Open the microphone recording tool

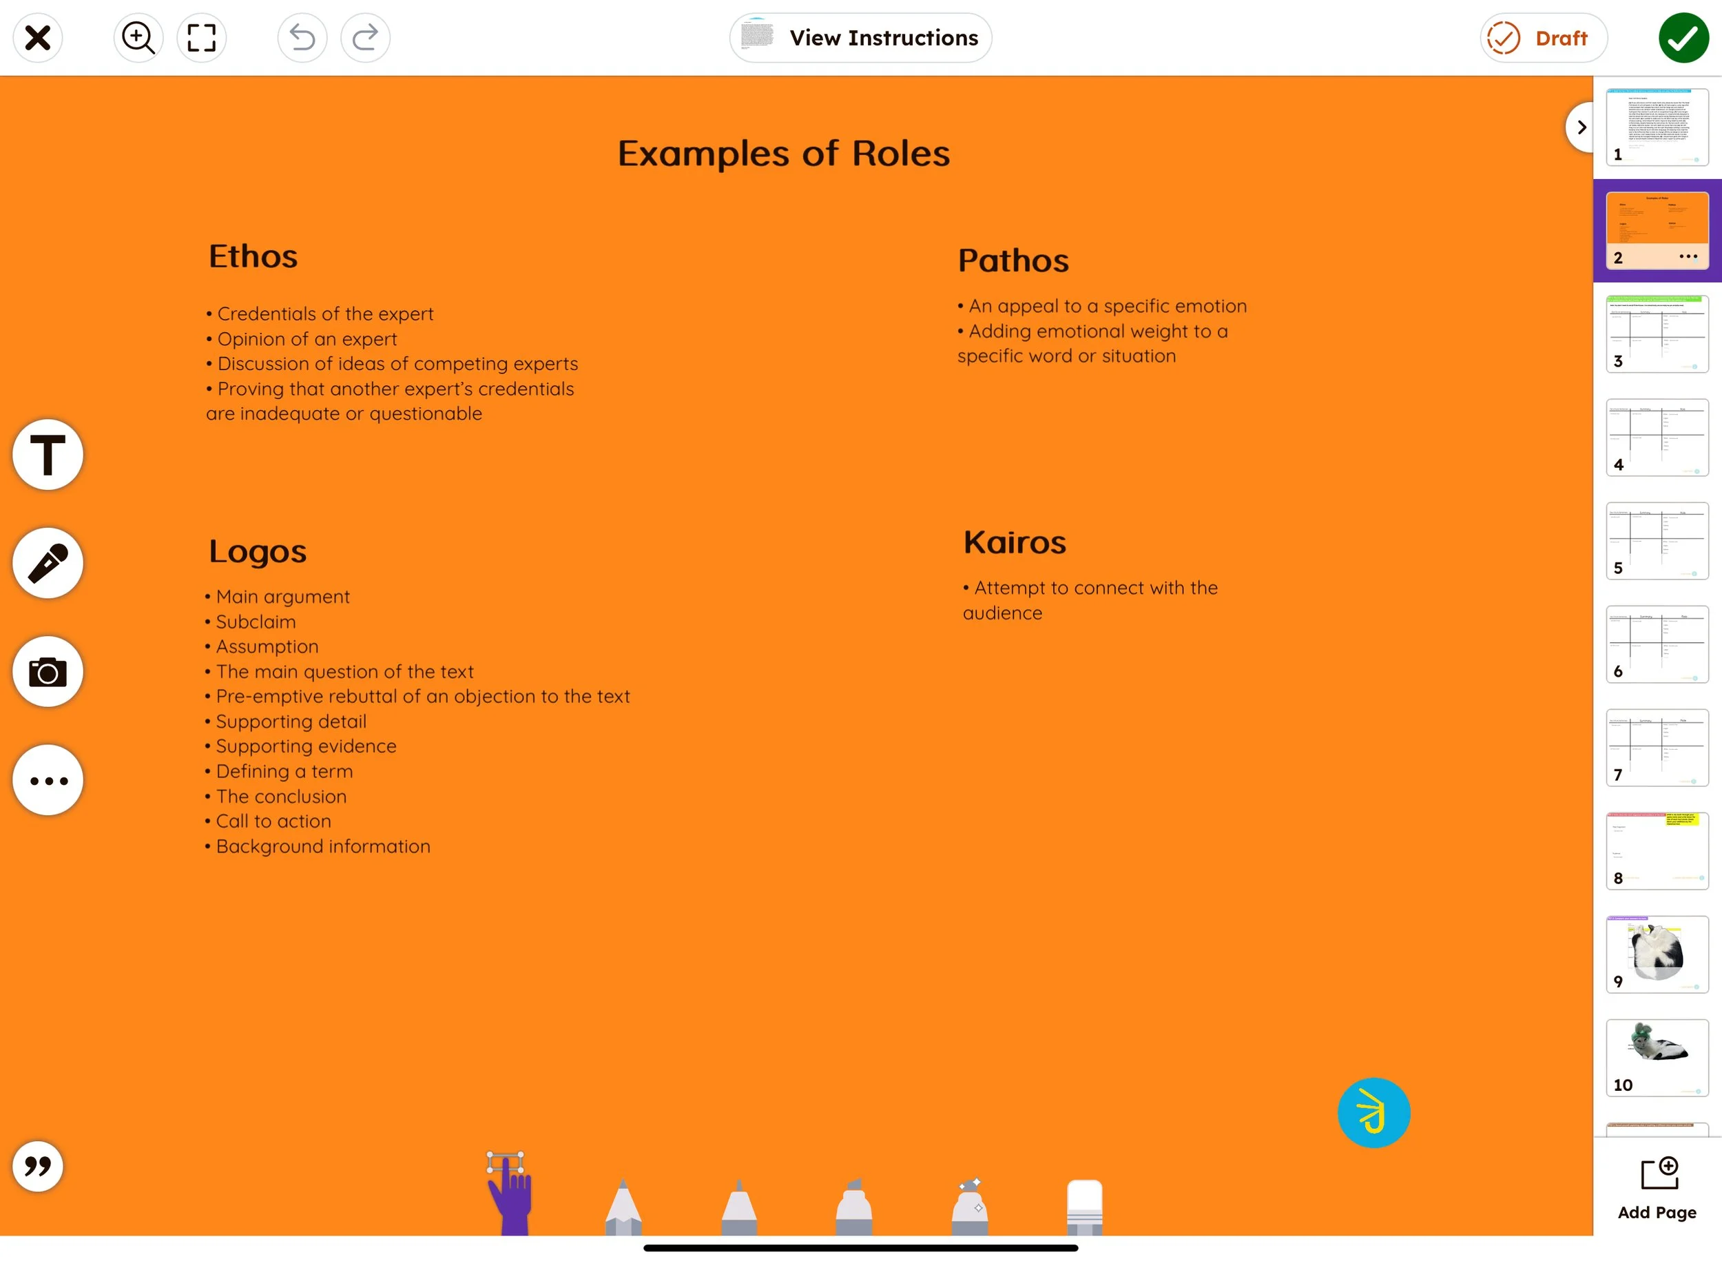pos(48,564)
